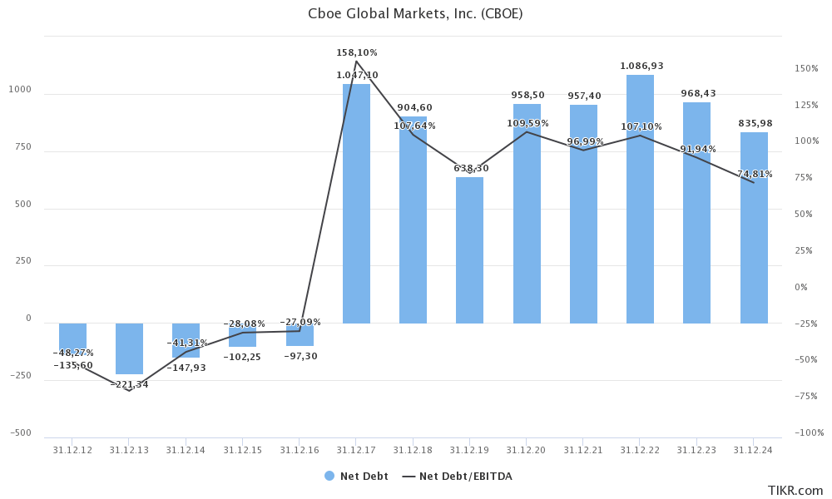Click the 31.12.12 x-axis date
This screenshot has height=499, width=832.
tap(72, 450)
